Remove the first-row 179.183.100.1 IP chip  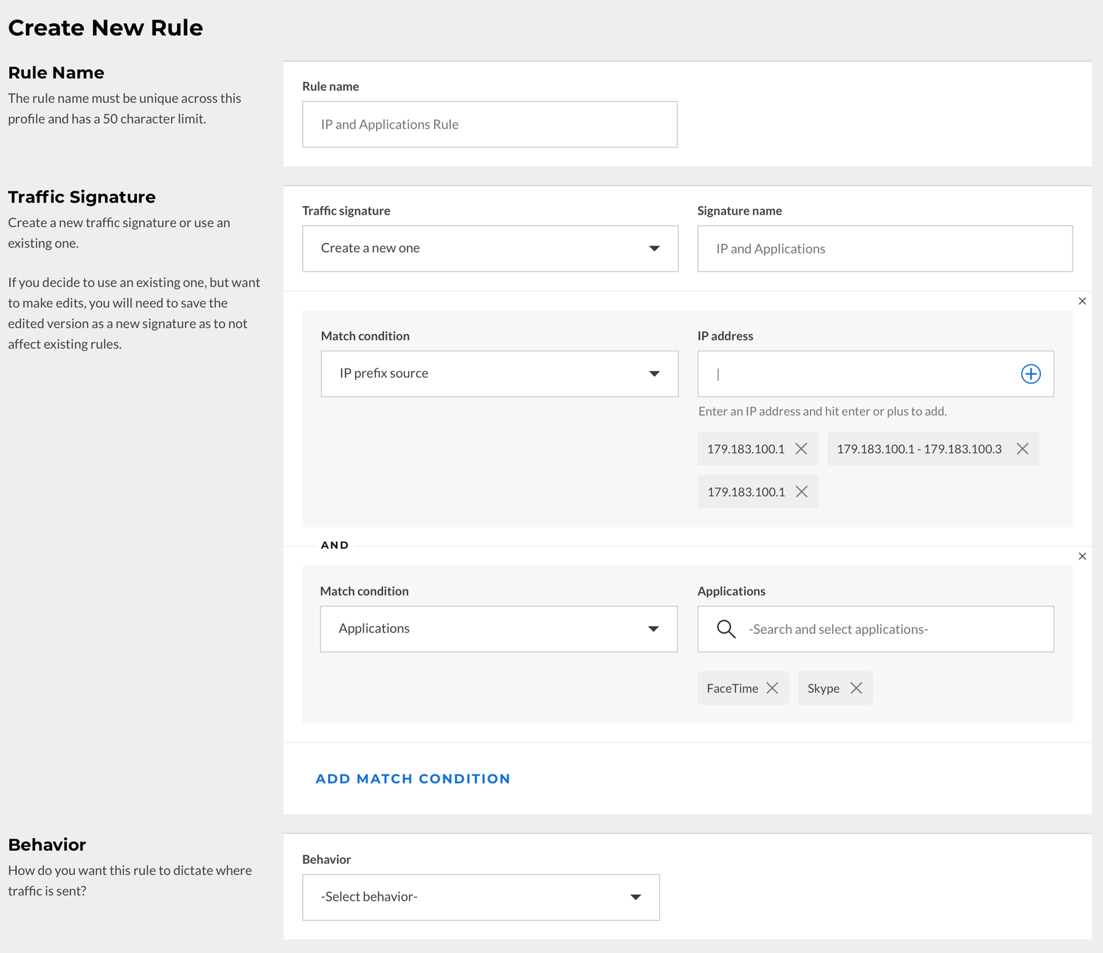coord(801,449)
